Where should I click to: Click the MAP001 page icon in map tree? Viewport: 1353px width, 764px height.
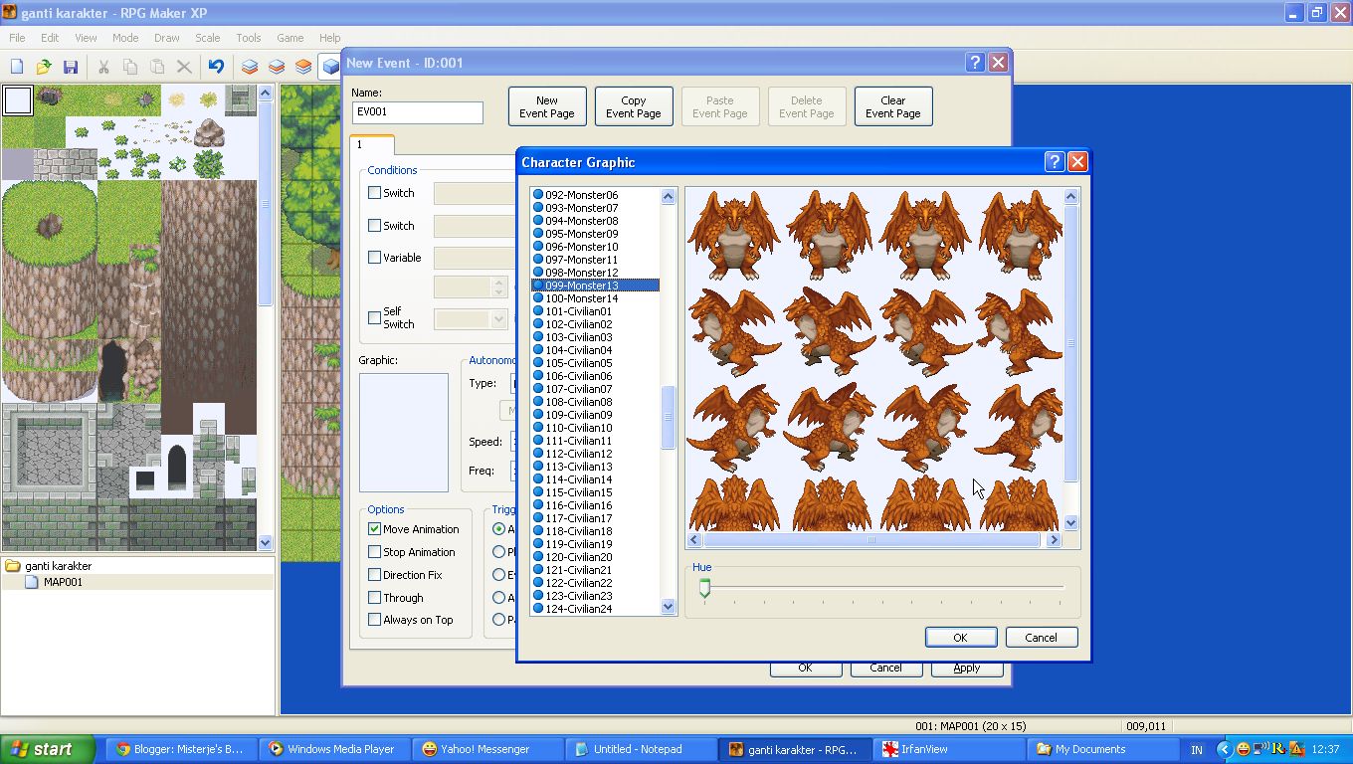[x=32, y=582]
